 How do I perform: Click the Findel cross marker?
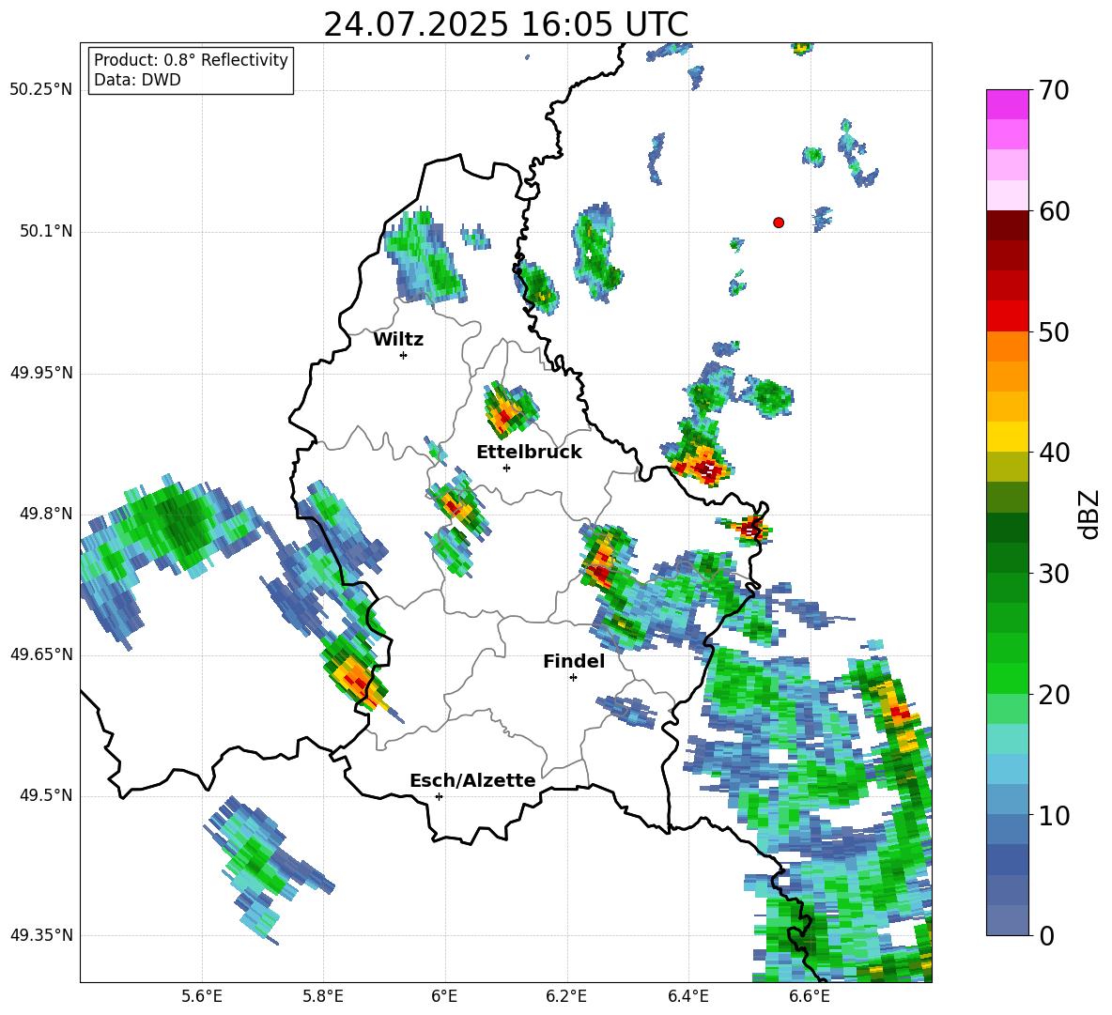[573, 678]
